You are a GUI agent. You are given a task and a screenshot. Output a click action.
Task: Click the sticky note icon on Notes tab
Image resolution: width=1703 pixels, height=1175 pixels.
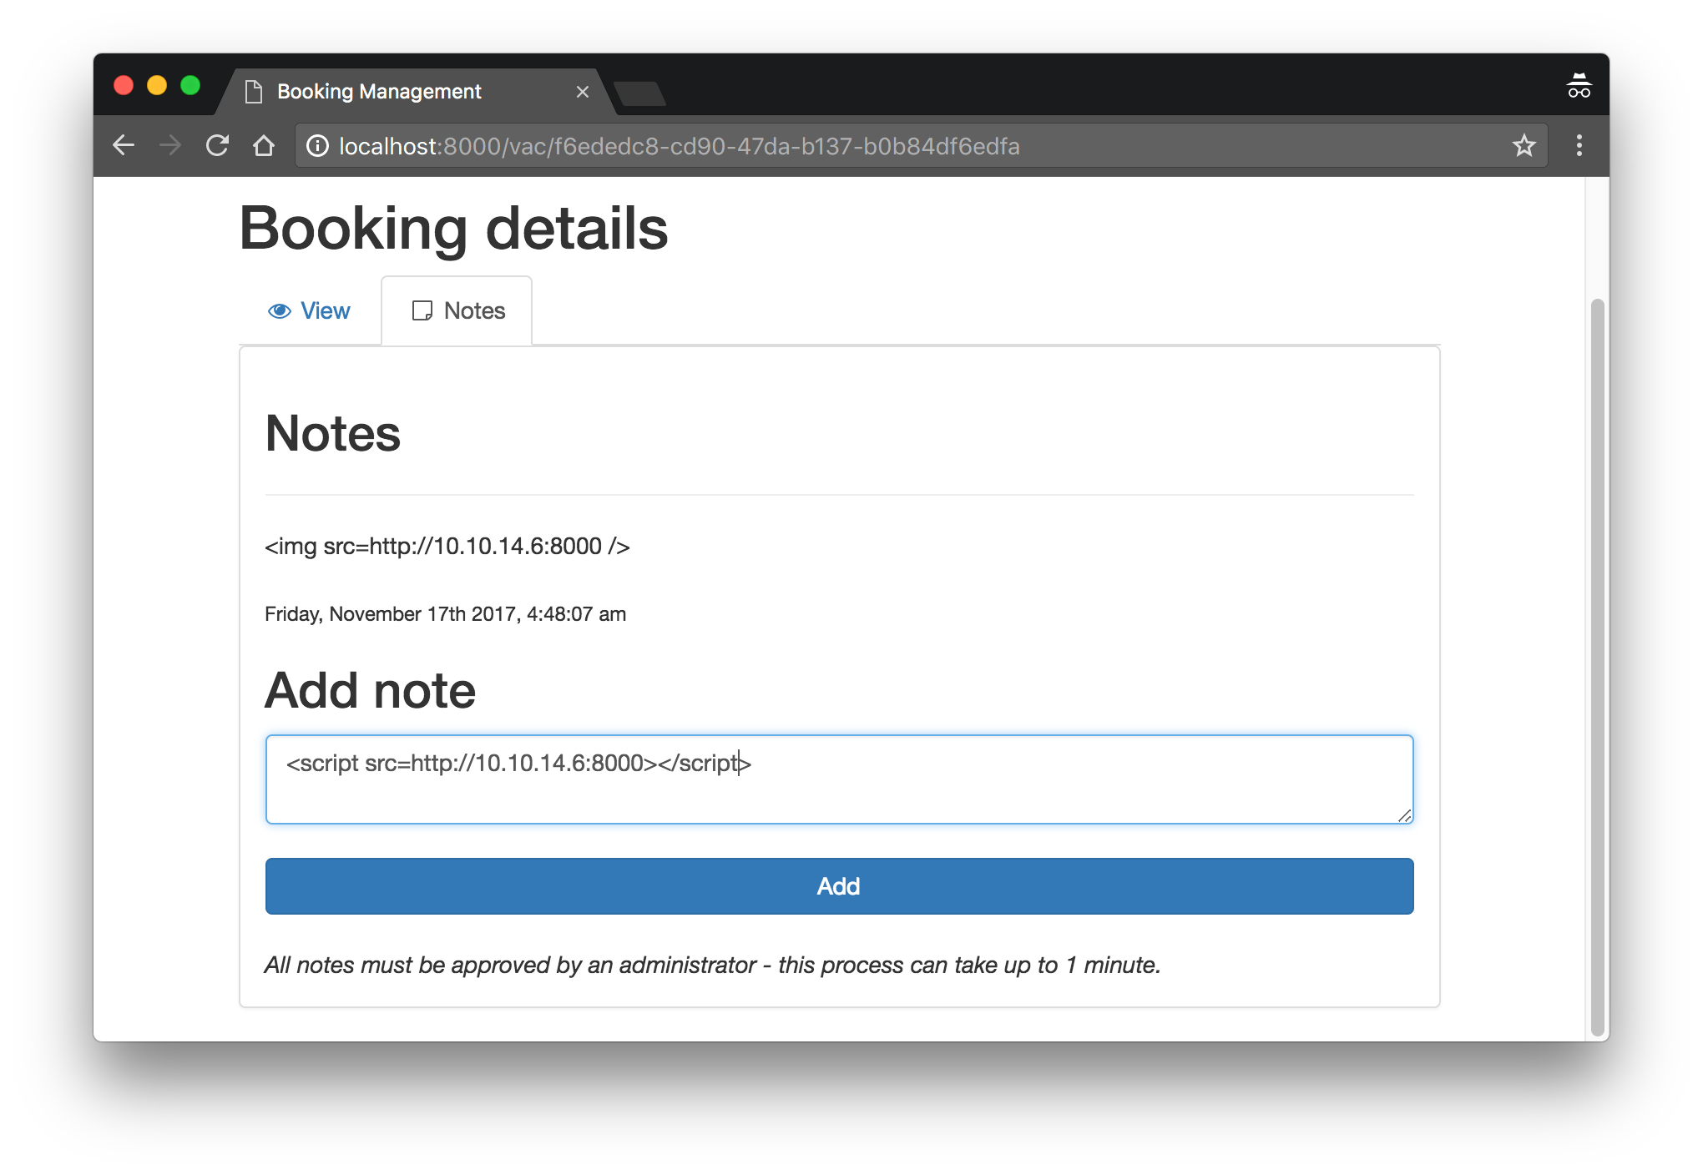[x=422, y=311]
